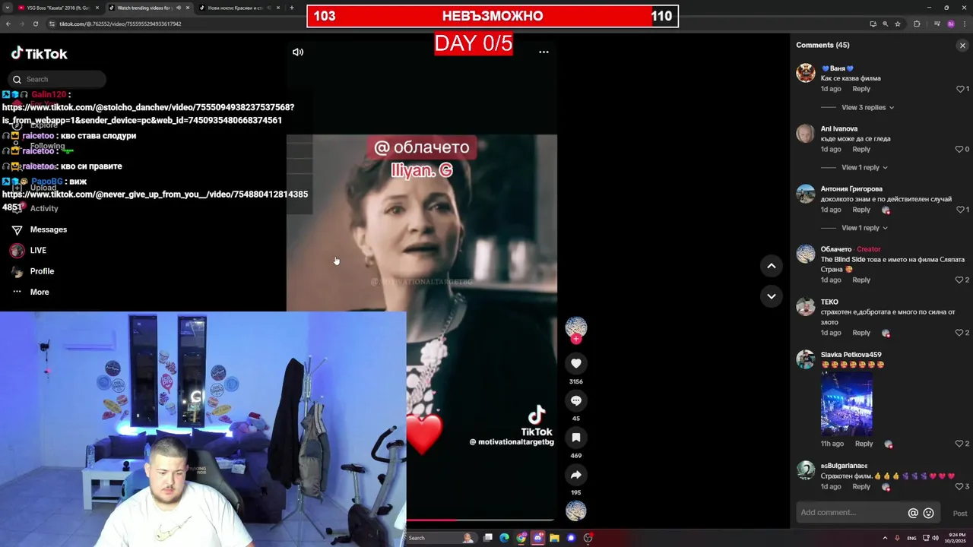Reply to Ваня's comment
The width and height of the screenshot is (973, 547).
tap(861, 89)
